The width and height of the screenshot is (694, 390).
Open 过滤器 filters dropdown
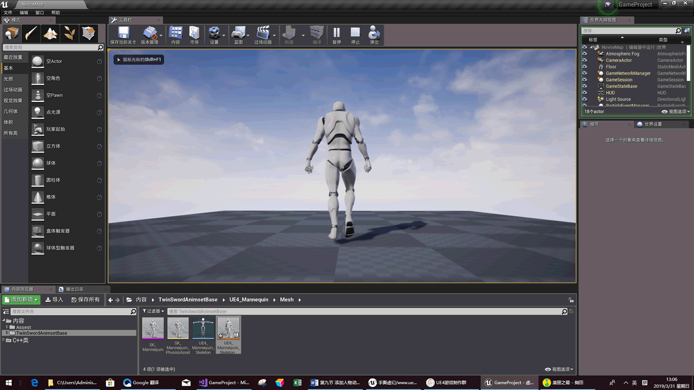point(153,312)
